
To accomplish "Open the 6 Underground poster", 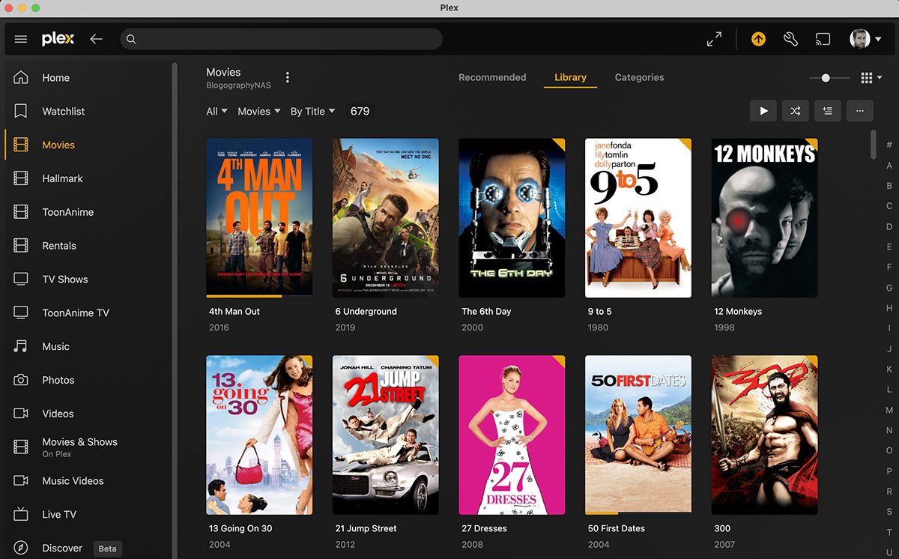I will point(386,217).
